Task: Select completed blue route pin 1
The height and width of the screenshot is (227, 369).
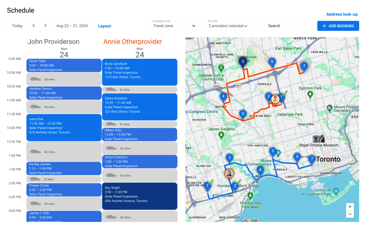Action: [x=207, y=187]
